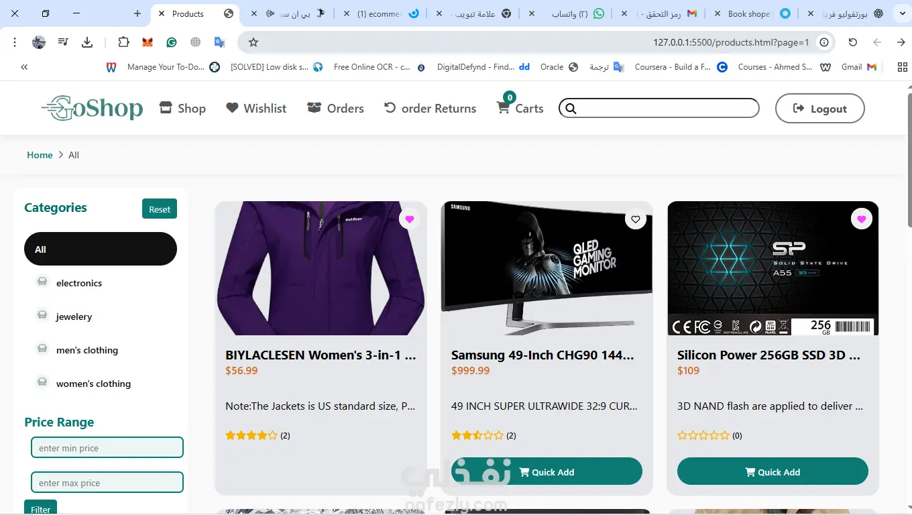Click the gray globe extension icon
Image resolution: width=912 pixels, height=515 pixels.
tap(195, 42)
